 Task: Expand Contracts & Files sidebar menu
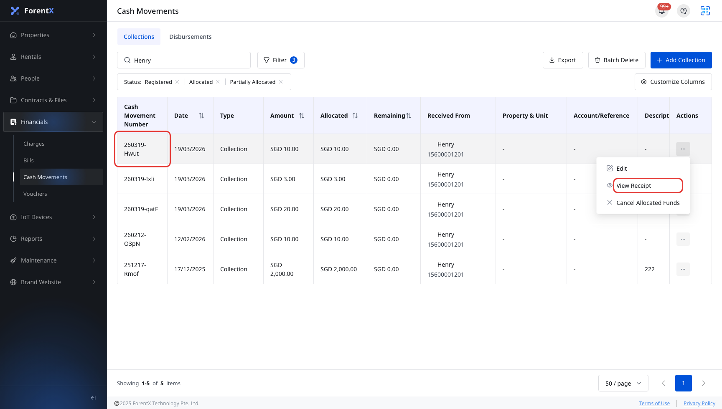pos(53,100)
